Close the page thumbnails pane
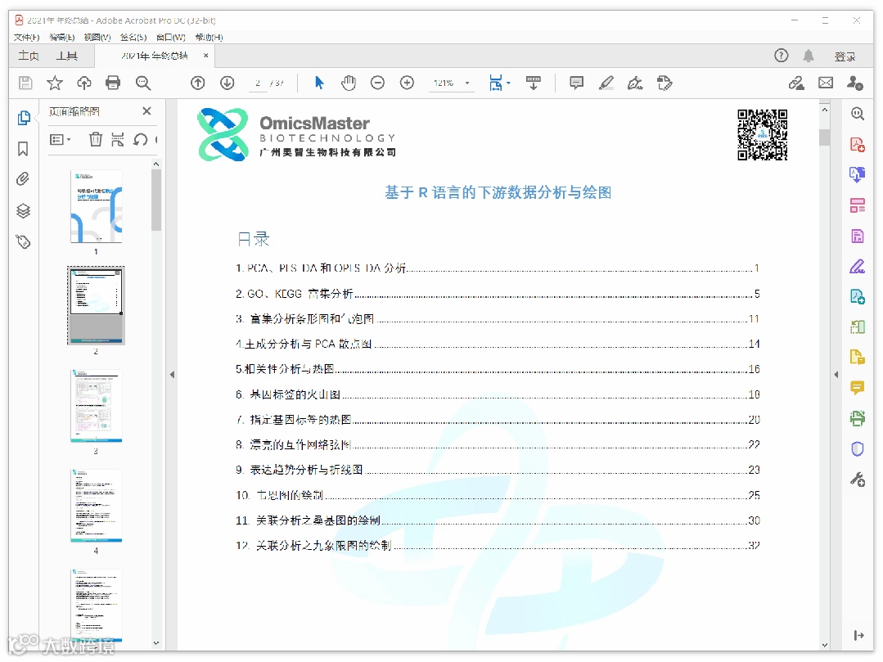 146,111
